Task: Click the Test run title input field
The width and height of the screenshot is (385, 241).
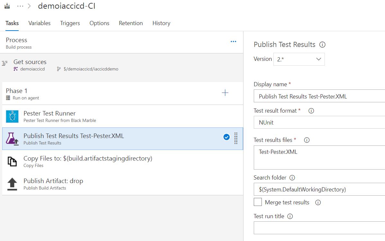Action: pos(319,228)
